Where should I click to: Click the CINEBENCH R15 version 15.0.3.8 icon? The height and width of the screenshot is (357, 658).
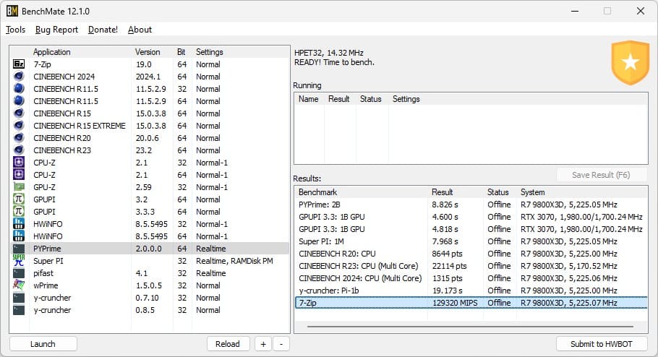19,113
